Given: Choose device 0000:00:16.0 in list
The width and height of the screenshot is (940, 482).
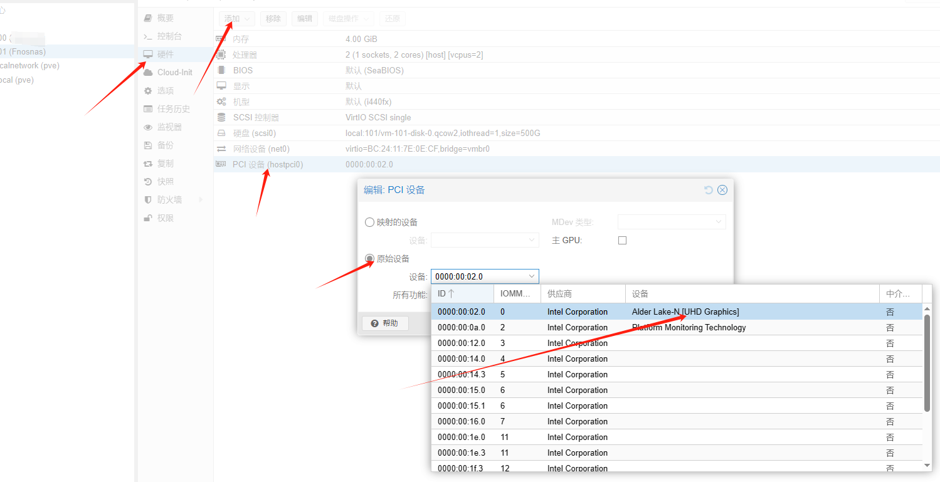Looking at the screenshot, I should (677, 421).
